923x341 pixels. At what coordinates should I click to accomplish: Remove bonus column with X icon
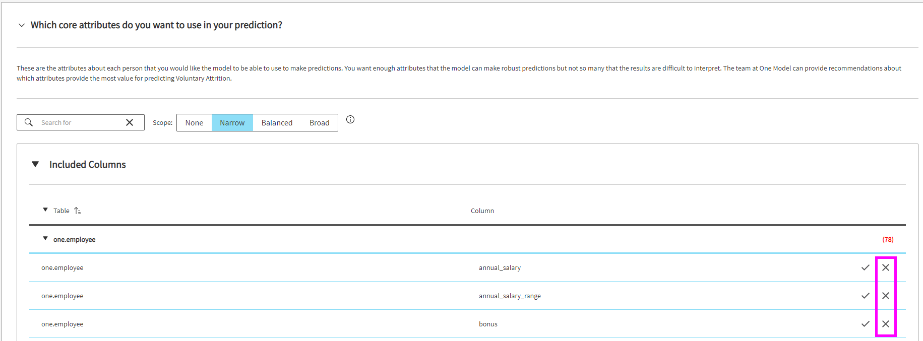886,324
